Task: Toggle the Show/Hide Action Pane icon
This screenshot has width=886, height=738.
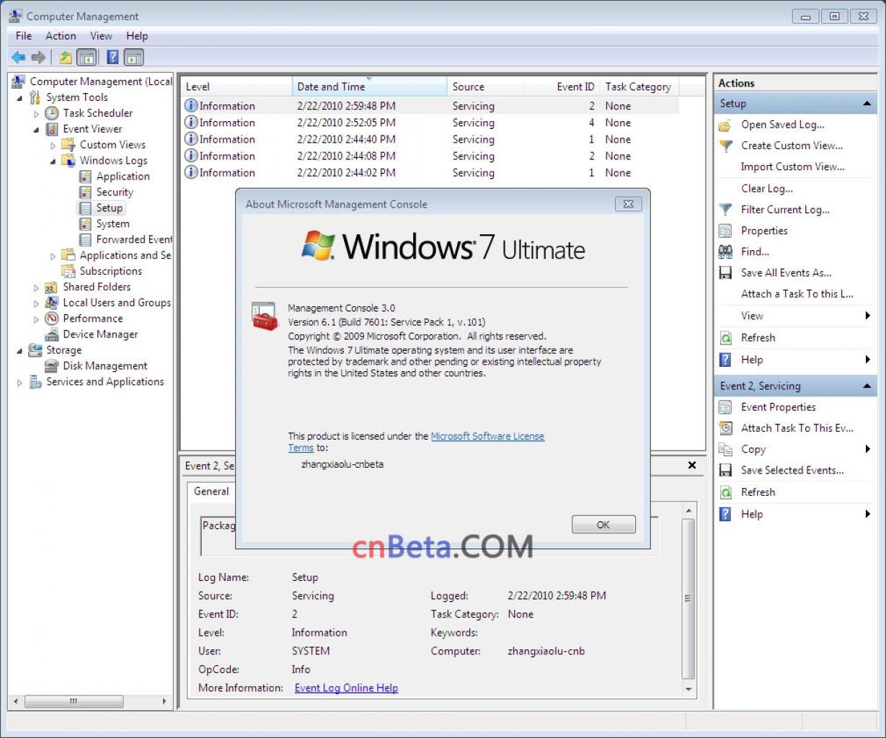Action: coord(134,57)
